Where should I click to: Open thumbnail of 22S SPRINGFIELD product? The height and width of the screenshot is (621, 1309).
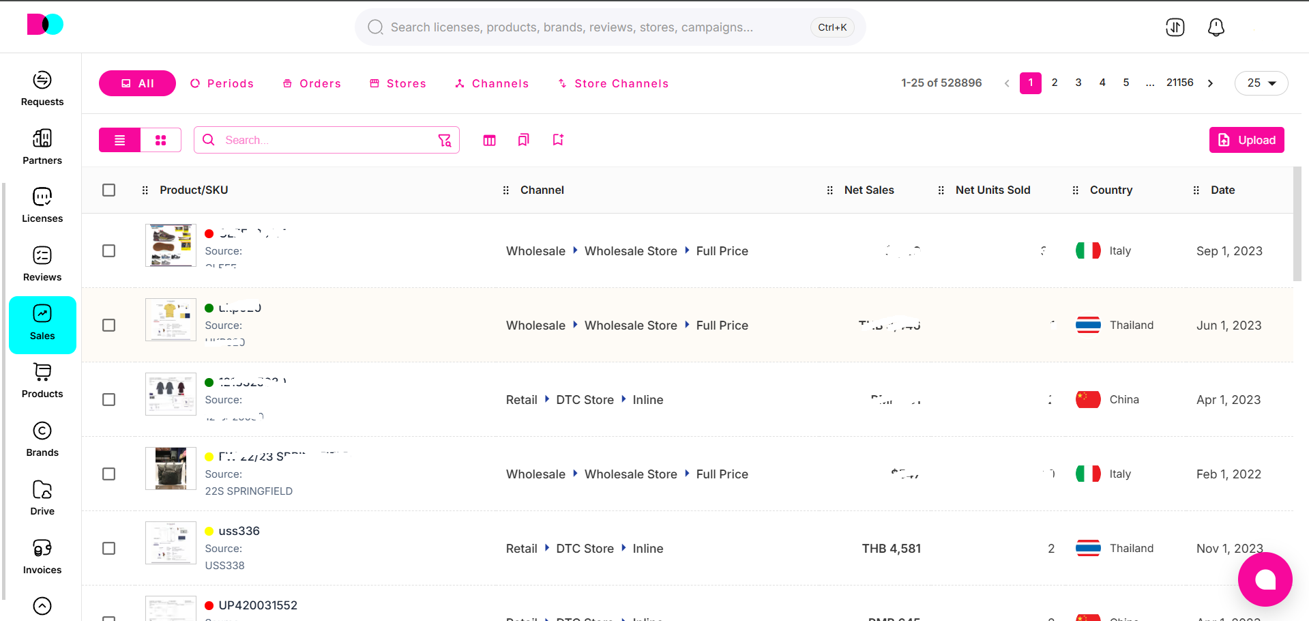click(x=171, y=468)
